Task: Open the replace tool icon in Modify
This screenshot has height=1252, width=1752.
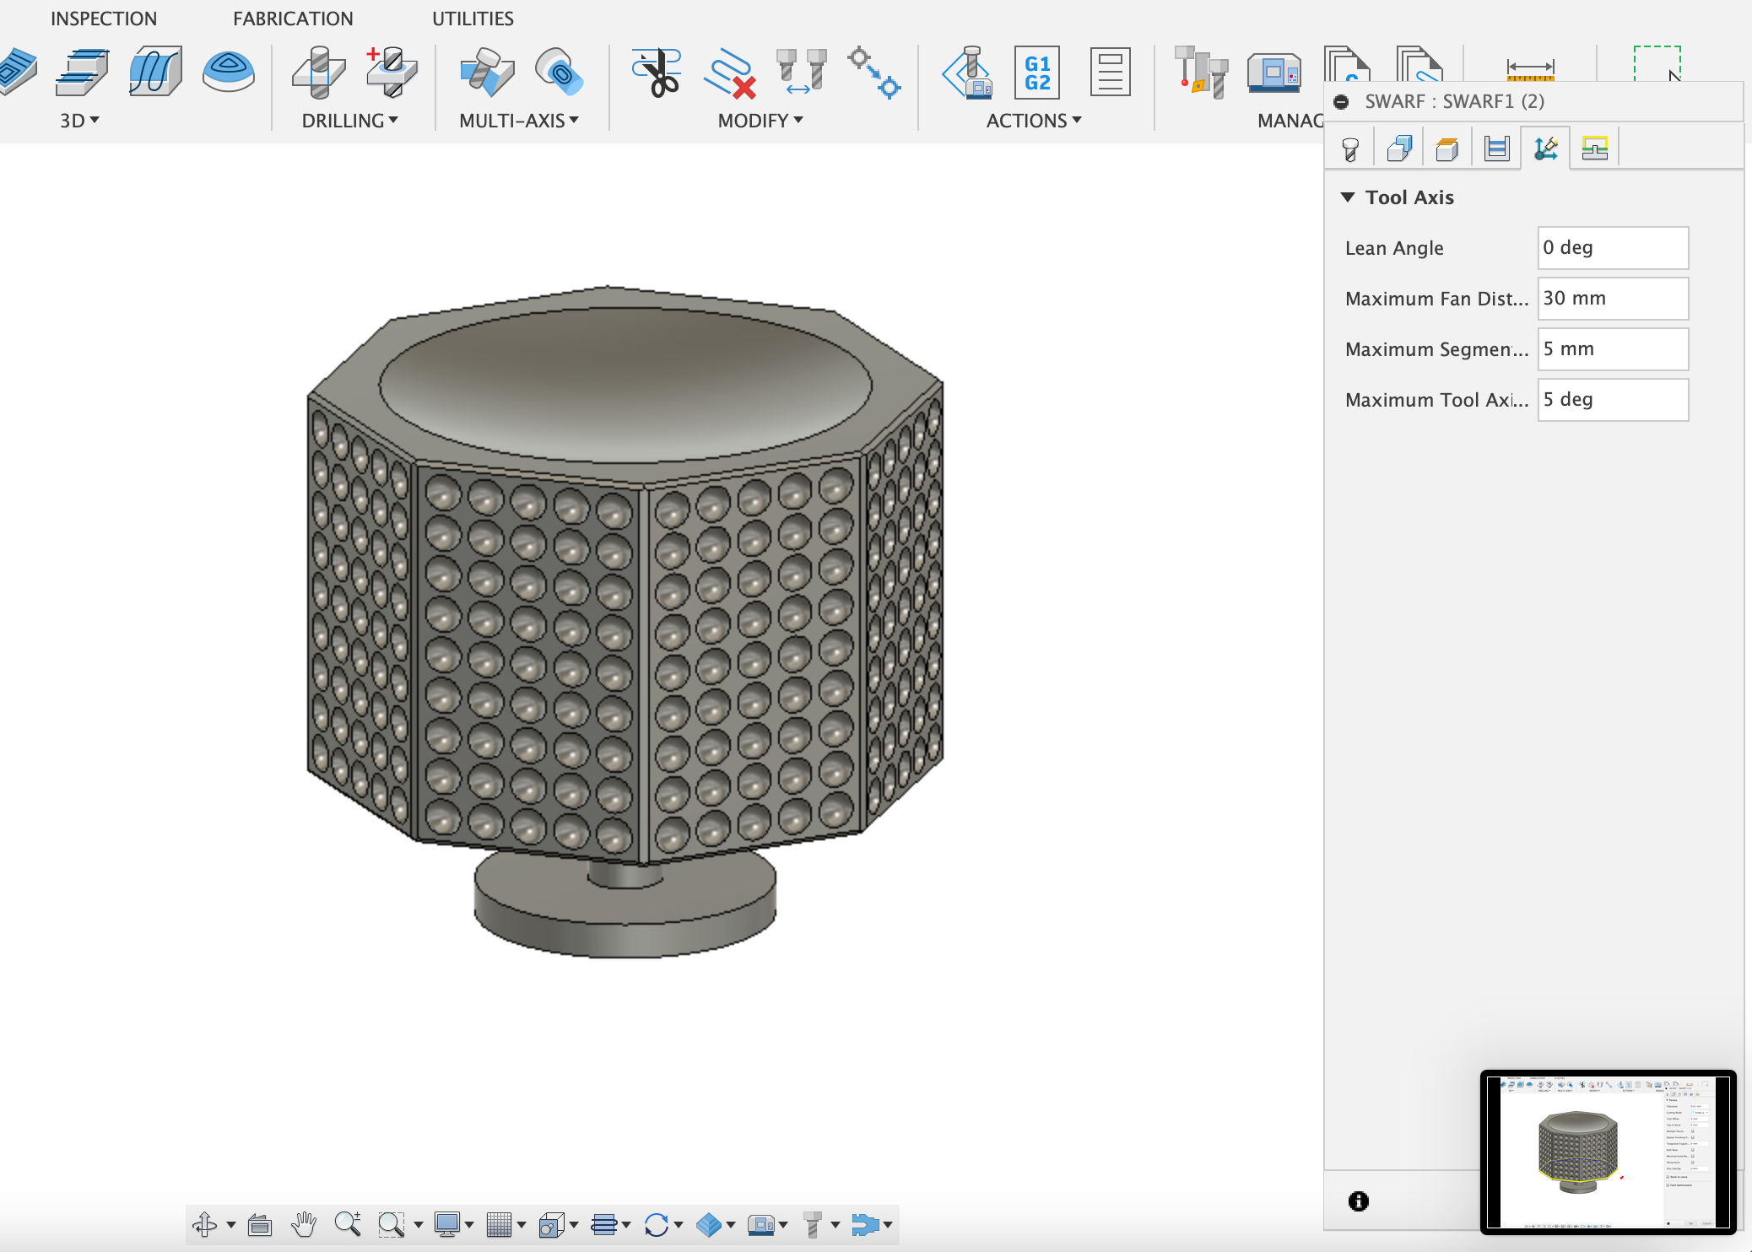Action: coord(801,72)
